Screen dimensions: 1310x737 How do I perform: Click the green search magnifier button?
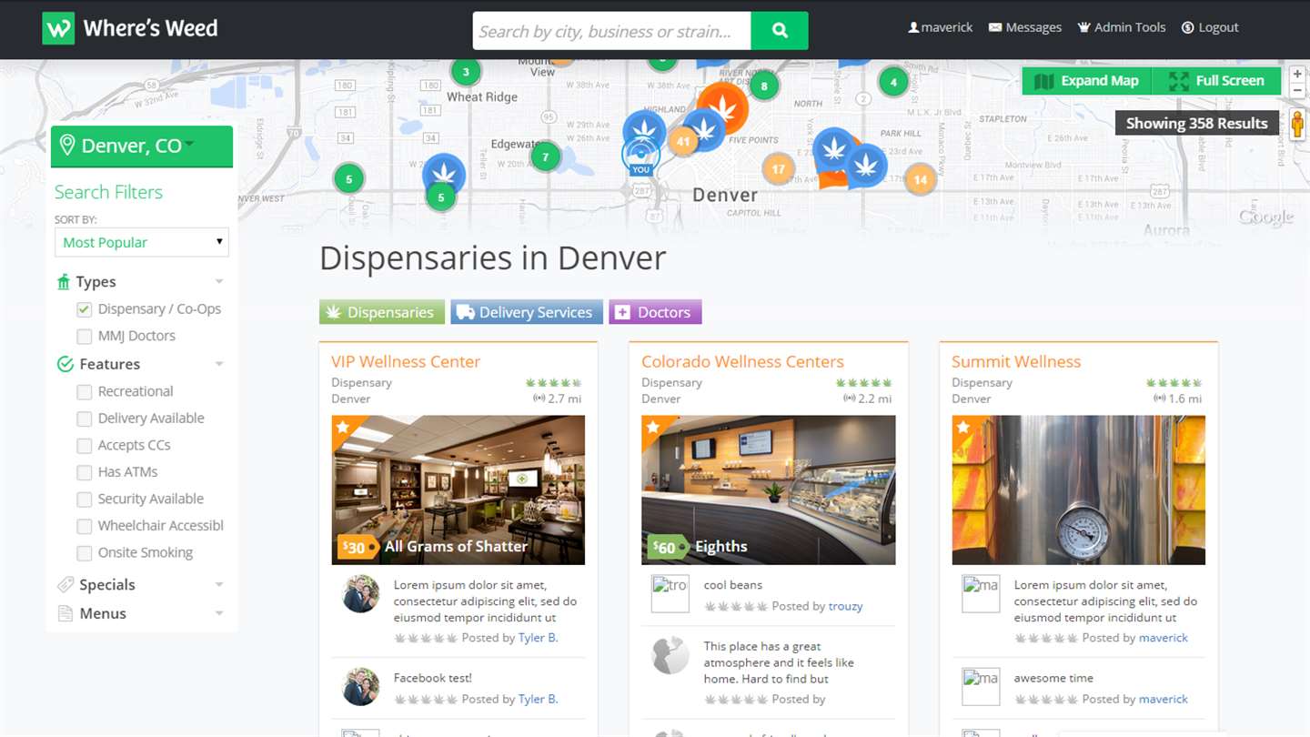click(780, 31)
